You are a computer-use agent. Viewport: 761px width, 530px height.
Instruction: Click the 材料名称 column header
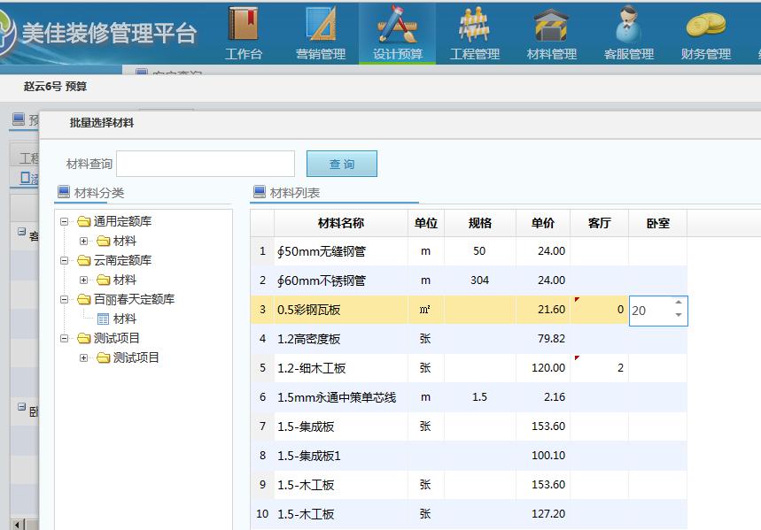point(341,223)
